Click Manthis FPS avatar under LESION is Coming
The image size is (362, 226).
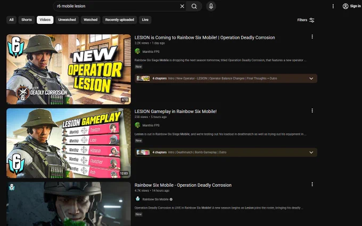click(x=137, y=51)
